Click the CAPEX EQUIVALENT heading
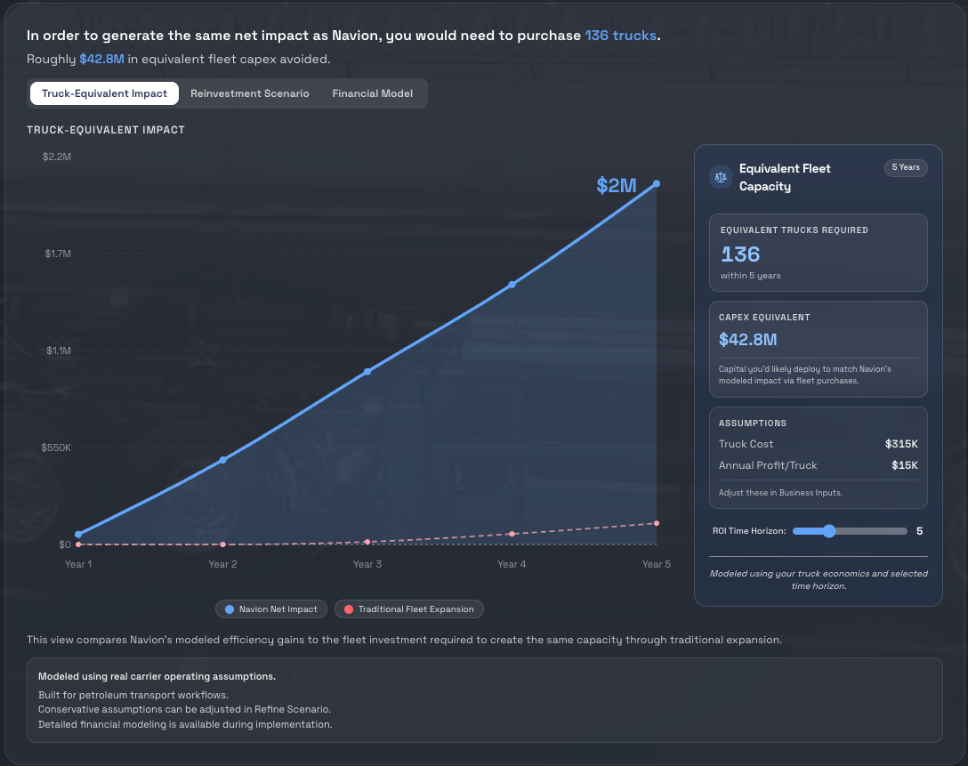Image resolution: width=968 pixels, height=766 pixels. [x=764, y=318]
